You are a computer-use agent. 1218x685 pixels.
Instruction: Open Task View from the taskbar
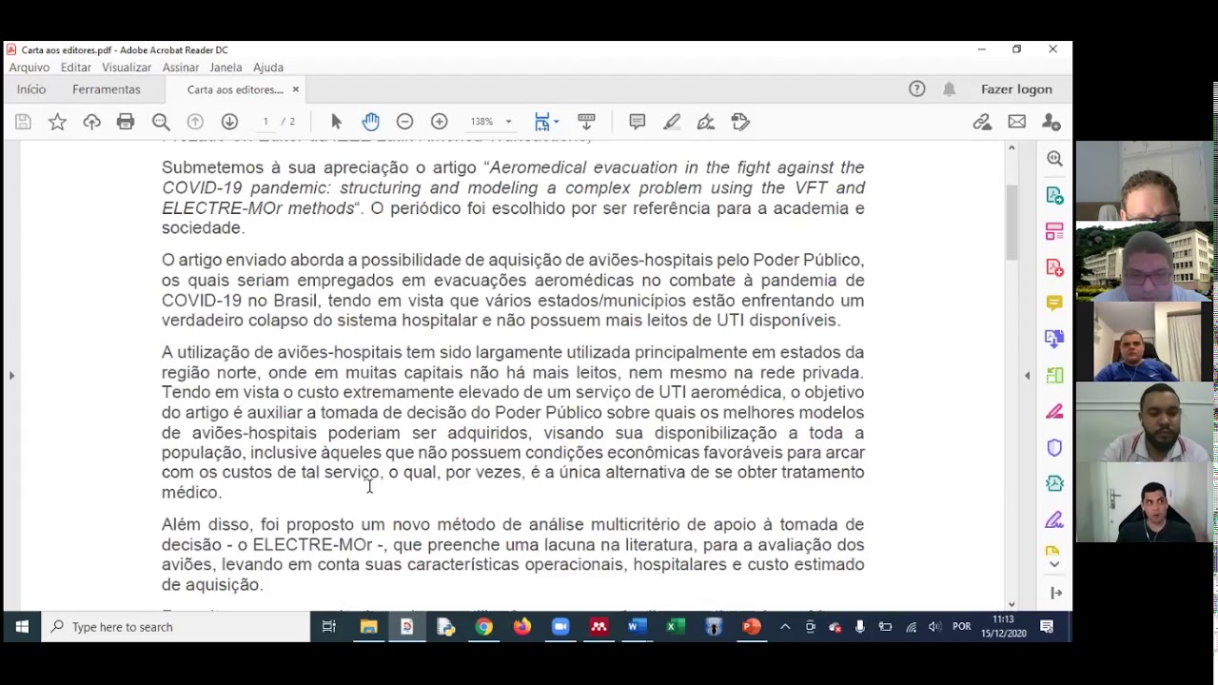pyautogui.click(x=329, y=627)
